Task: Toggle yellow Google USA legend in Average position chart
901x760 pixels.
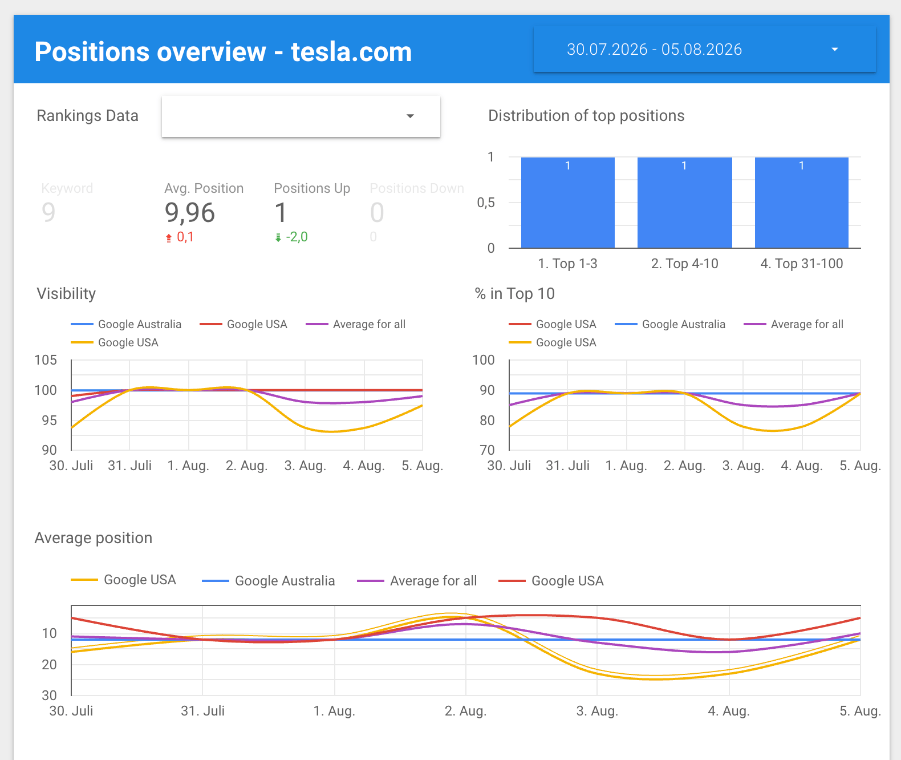Action: pyautogui.click(x=124, y=580)
